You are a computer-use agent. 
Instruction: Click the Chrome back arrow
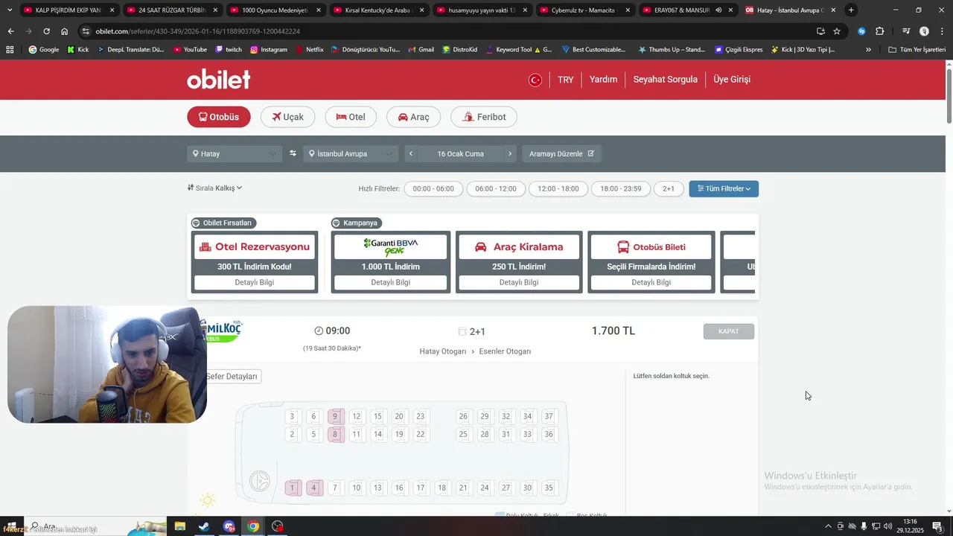tap(10, 31)
